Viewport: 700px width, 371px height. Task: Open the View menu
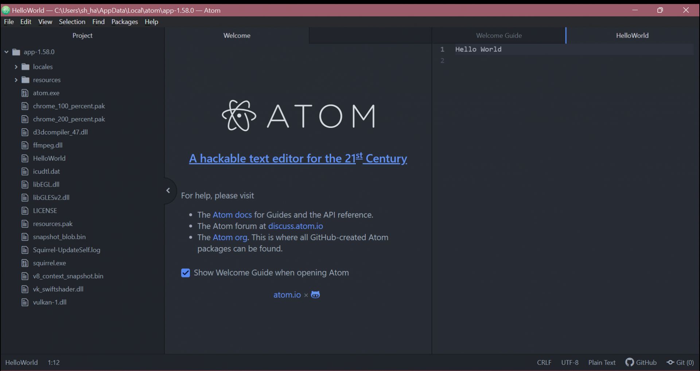(45, 22)
